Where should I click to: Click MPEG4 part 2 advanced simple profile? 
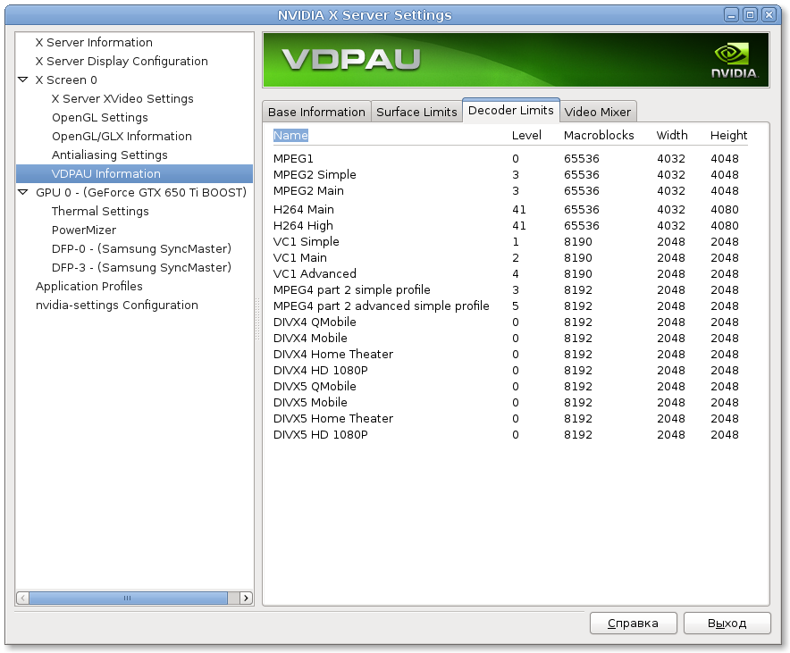[x=381, y=306]
